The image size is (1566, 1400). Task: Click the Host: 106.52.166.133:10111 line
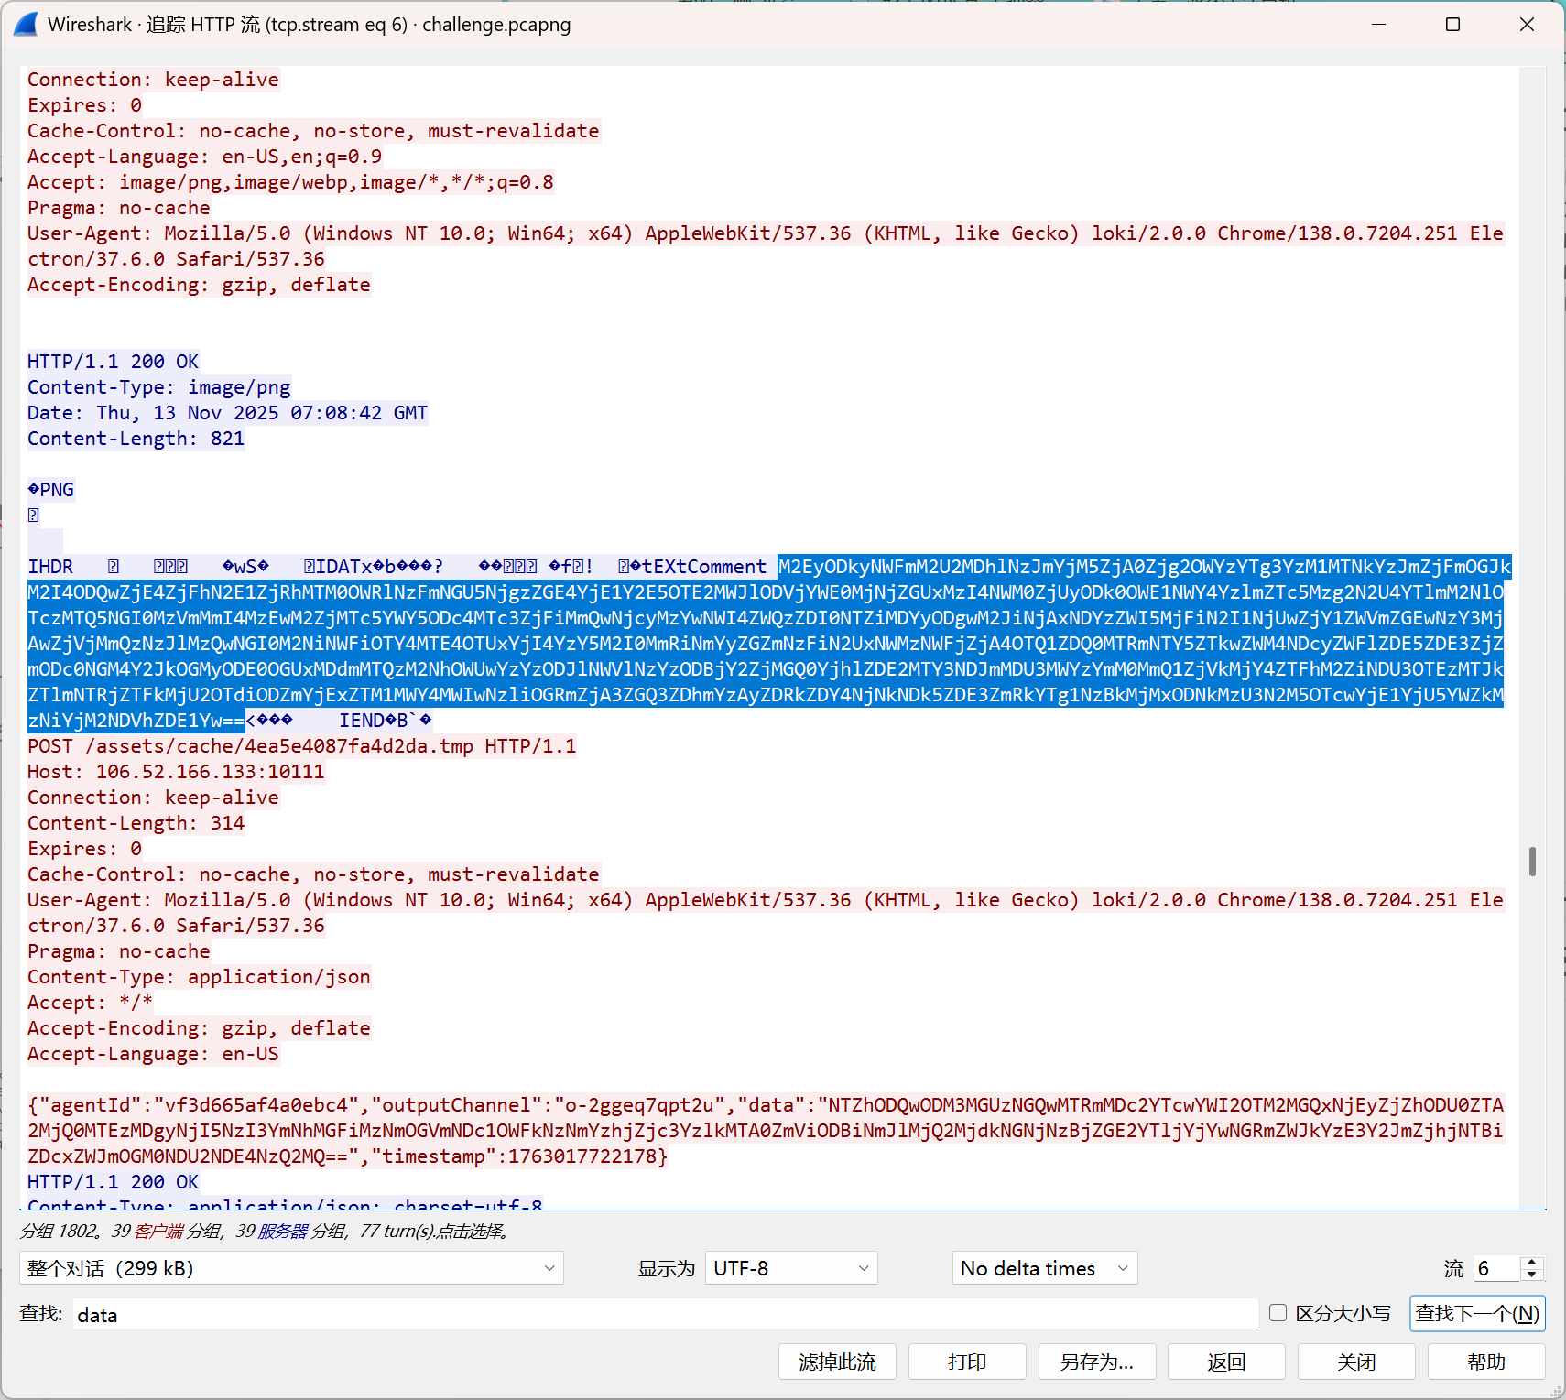pyautogui.click(x=176, y=772)
